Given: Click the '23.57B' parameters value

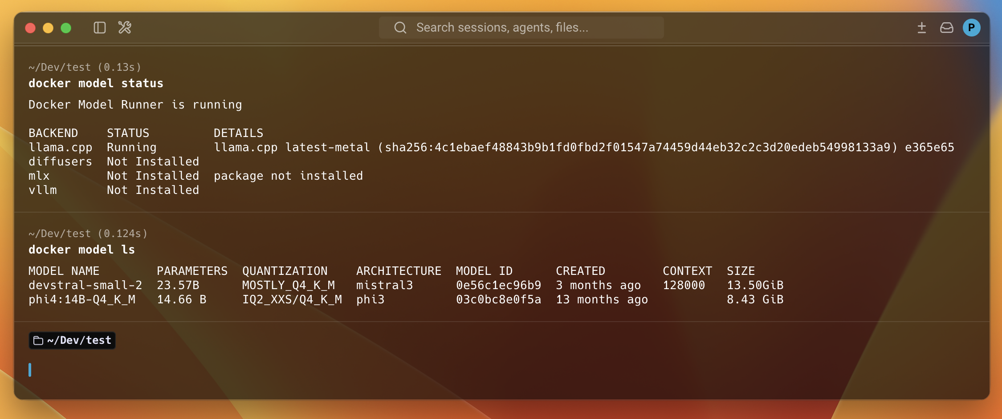Looking at the screenshot, I should pos(178,285).
